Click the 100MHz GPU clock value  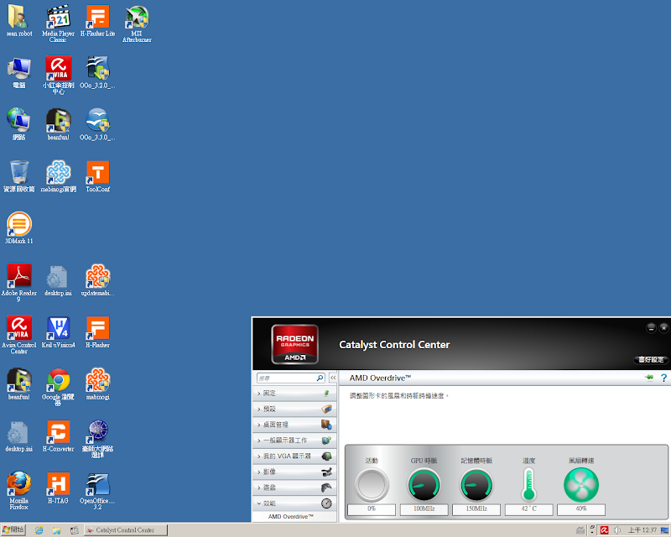coord(424,509)
